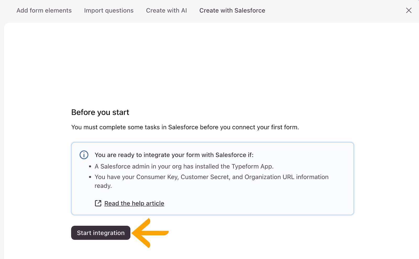Close the panel with the X icon
The height and width of the screenshot is (259, 419).
[x=409, y=10]
